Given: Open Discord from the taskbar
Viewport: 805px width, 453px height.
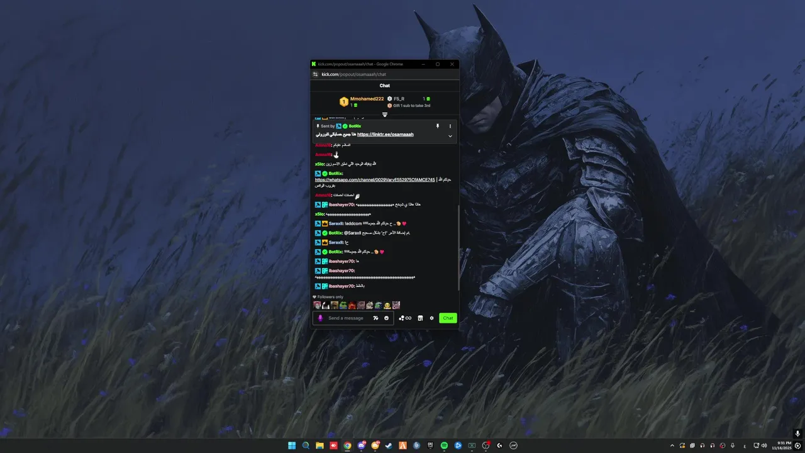Looking at the screenshot, I should pyautogui.click(x=361, y=445).
